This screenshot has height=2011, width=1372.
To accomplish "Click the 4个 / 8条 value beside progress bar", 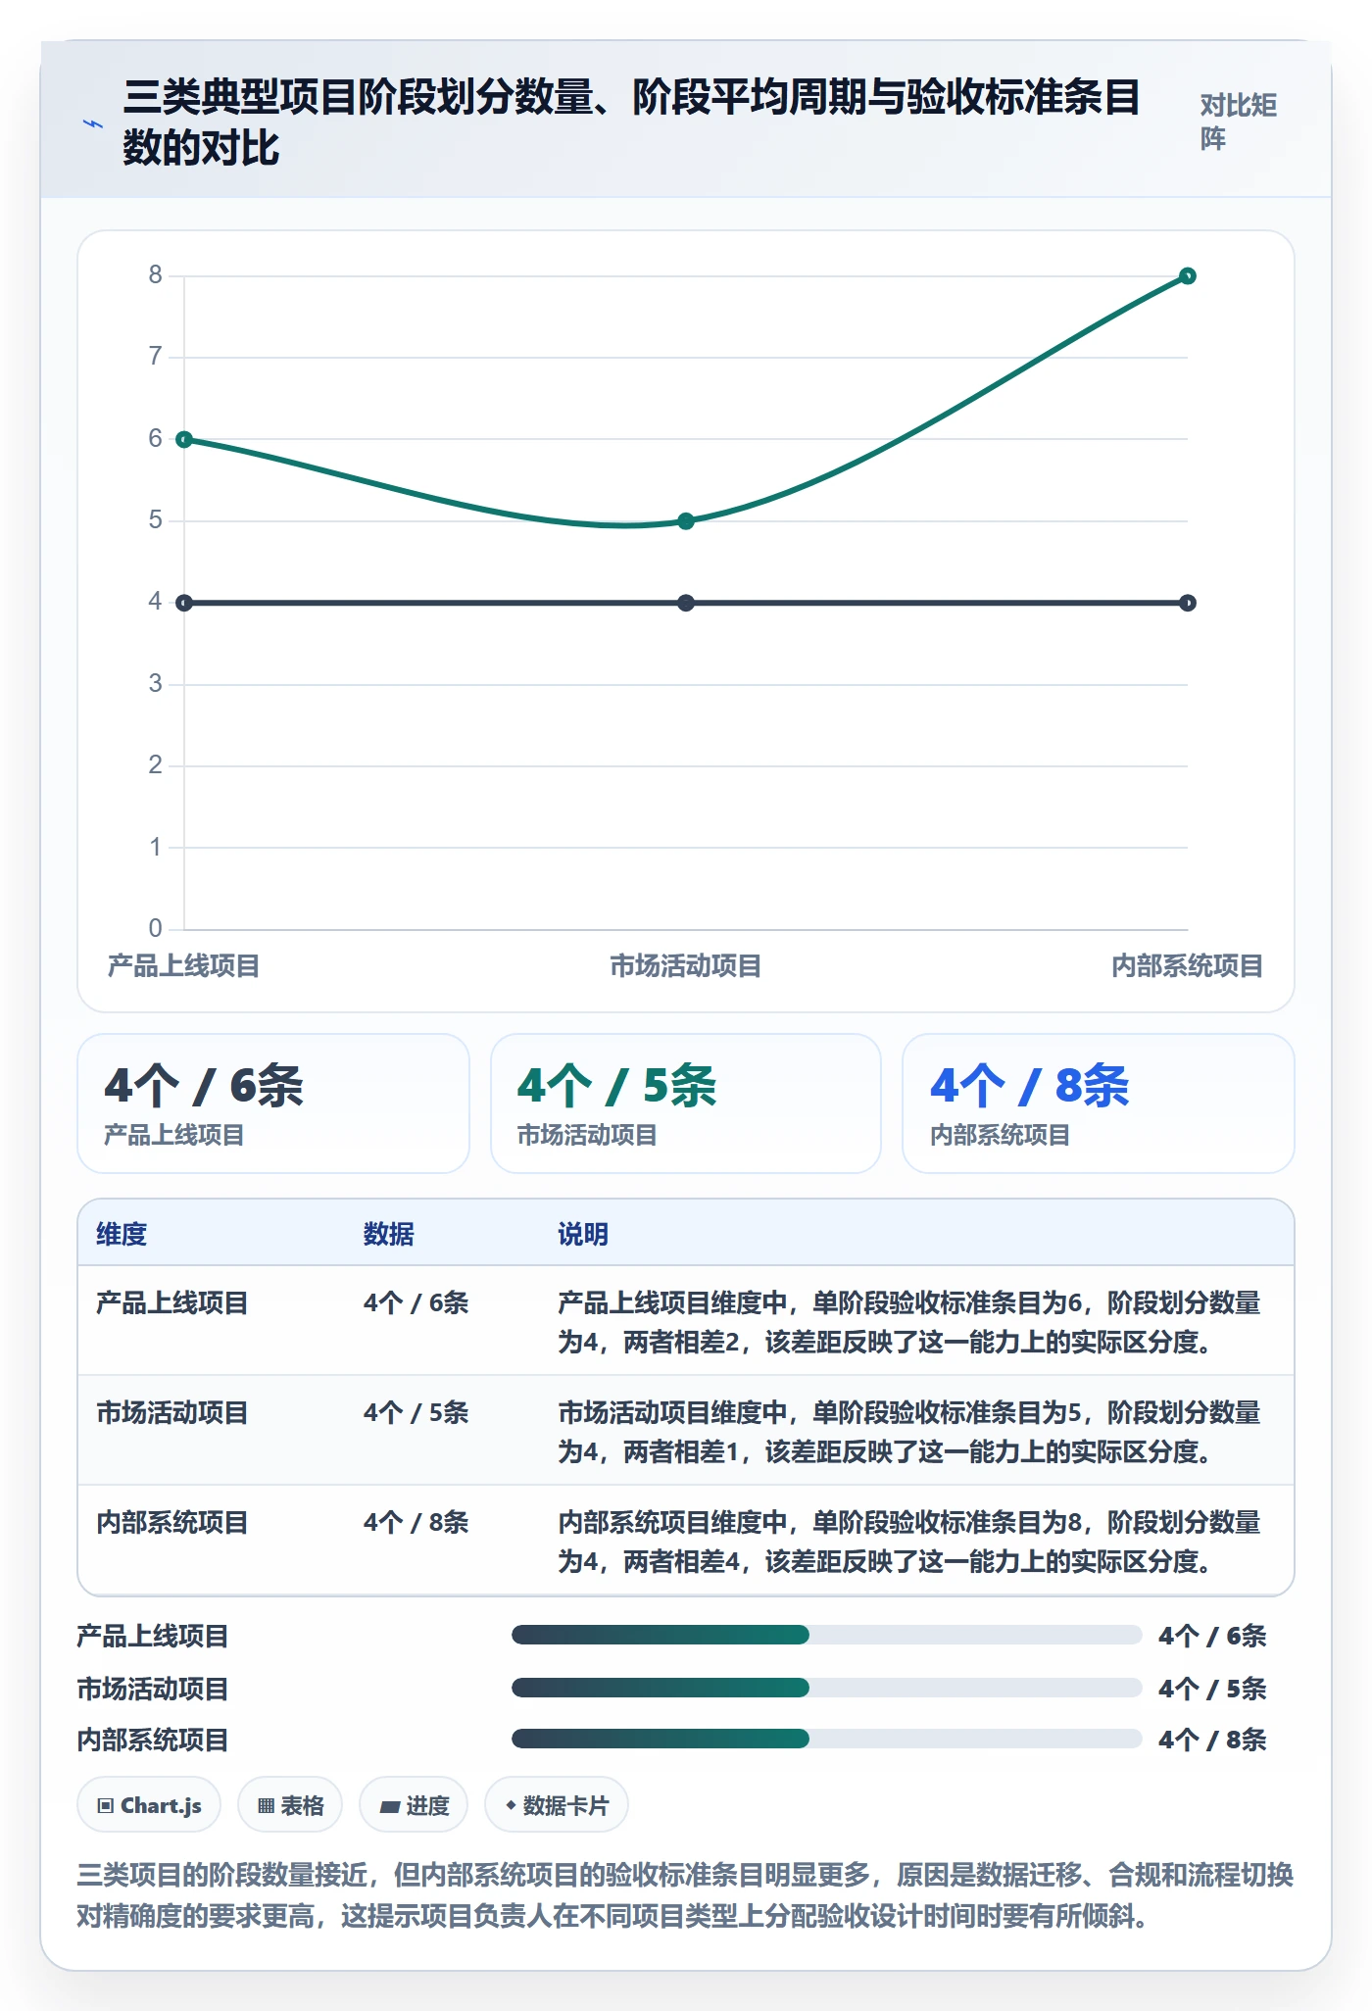I will (1212, 1740).
